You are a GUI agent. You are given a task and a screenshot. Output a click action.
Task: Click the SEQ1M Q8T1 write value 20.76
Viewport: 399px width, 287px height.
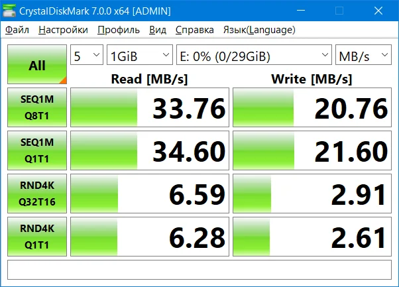(312, 107)
